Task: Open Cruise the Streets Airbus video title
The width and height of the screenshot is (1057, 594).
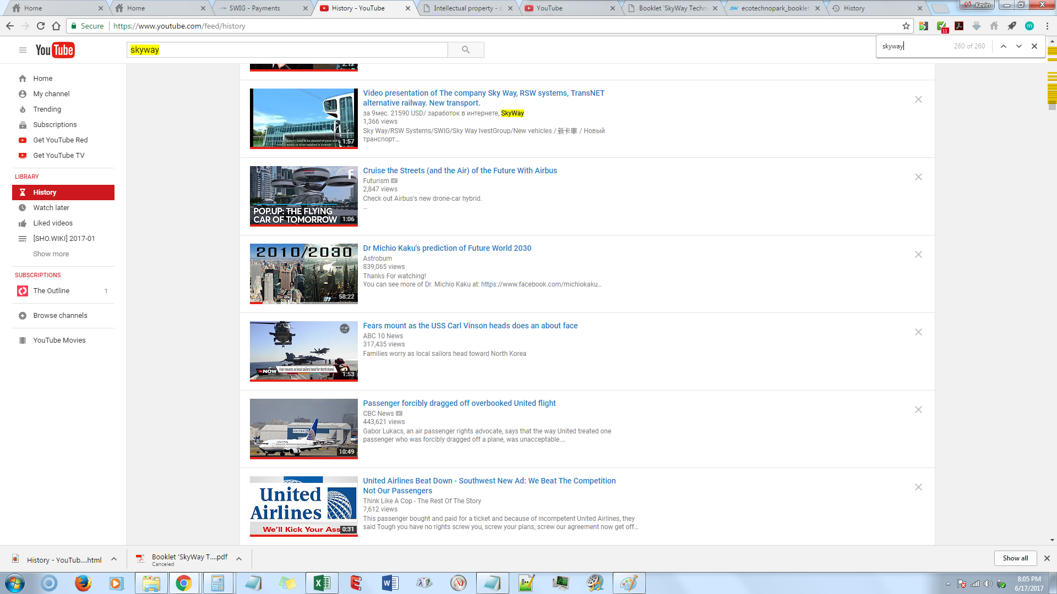Action: [x=460, y=170]
